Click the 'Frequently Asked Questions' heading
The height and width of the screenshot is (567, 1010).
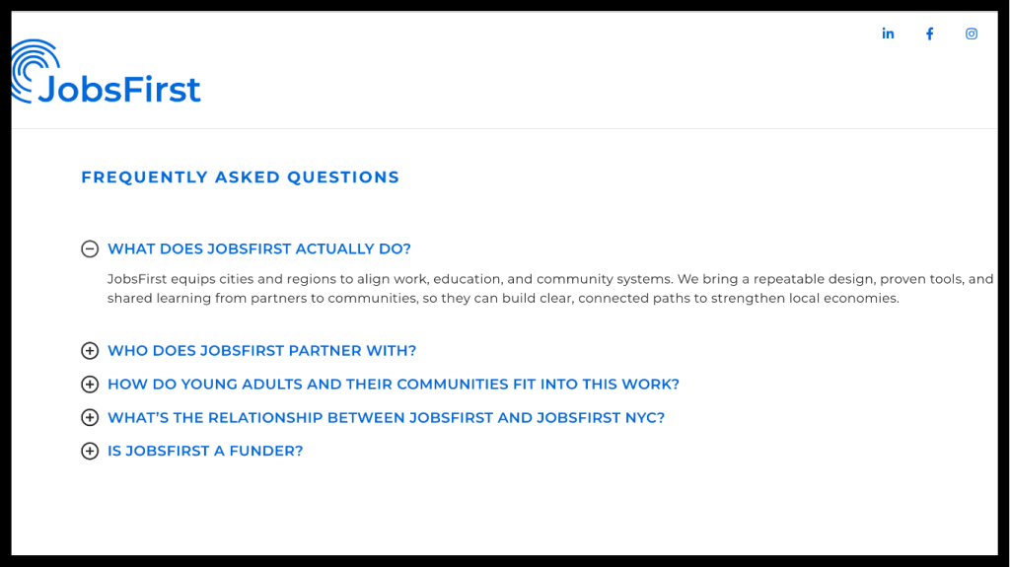coord(240,177)
